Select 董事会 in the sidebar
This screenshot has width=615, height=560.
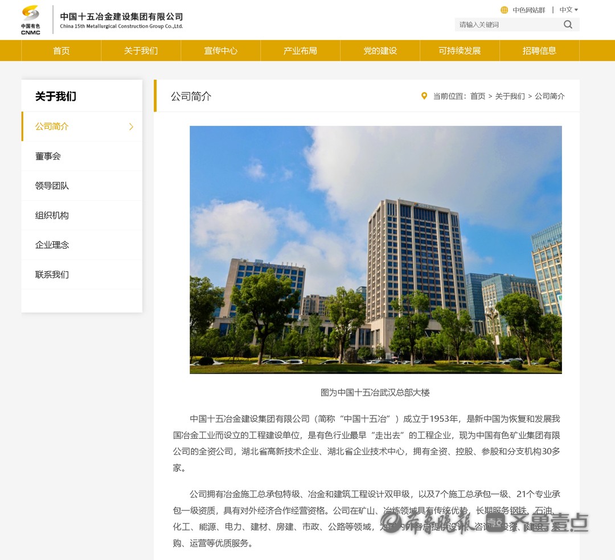tap(48, 156)
